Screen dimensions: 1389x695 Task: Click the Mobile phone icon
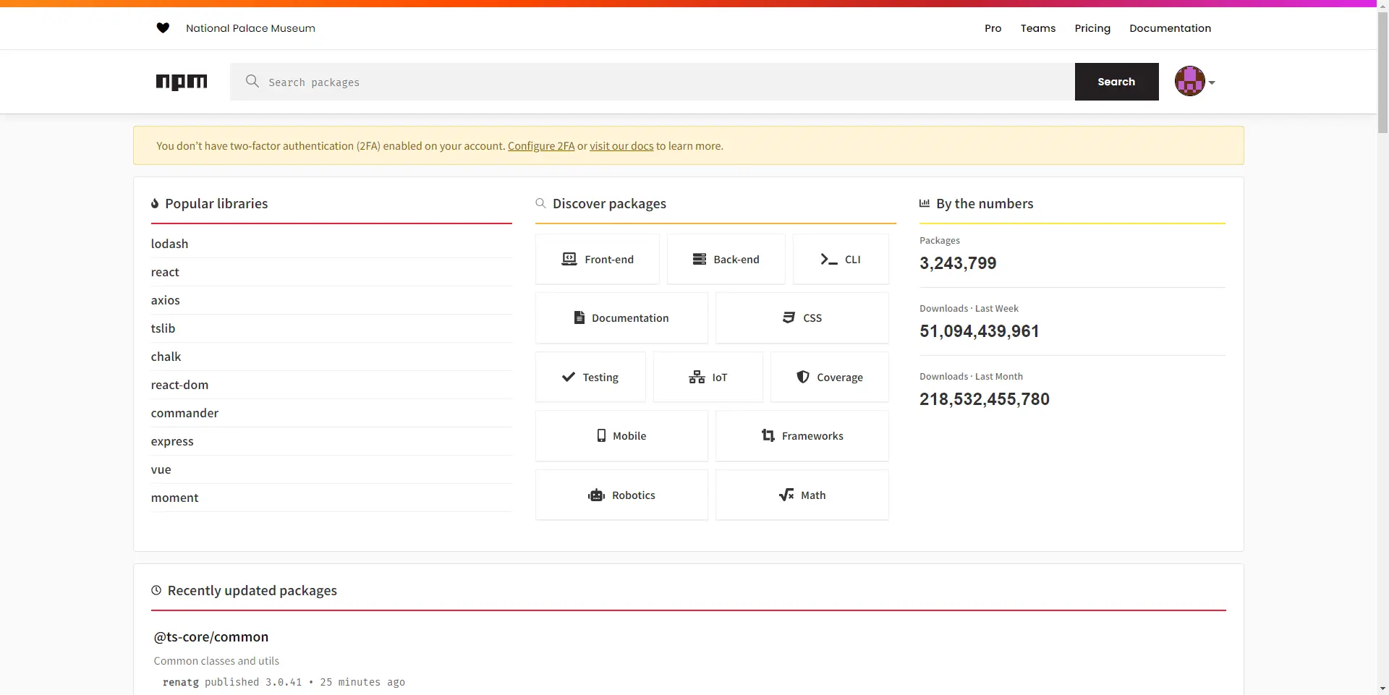tap(601, 435)
